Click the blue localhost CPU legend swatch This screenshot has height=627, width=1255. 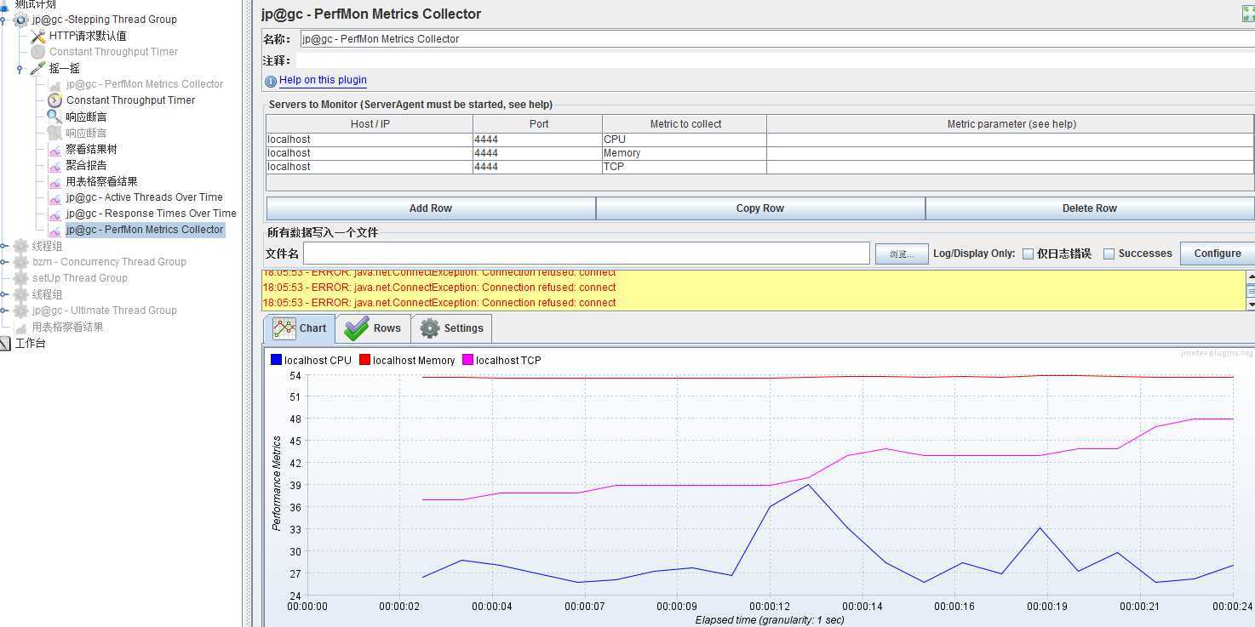pos(276,360)
